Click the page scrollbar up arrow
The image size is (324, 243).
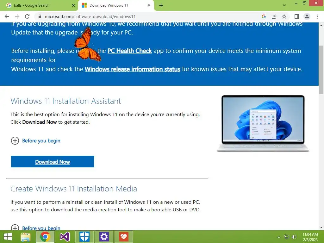click(x=321, y=25)
